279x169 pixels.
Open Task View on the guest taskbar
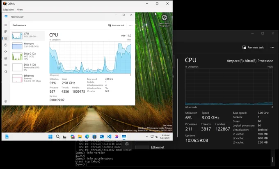pyautogui.click(x=65, y=137)
